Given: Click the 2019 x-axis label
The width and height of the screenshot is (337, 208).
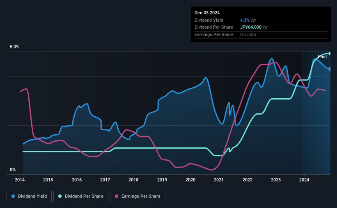Looking at the screenshot, I should tap(162, 180).
